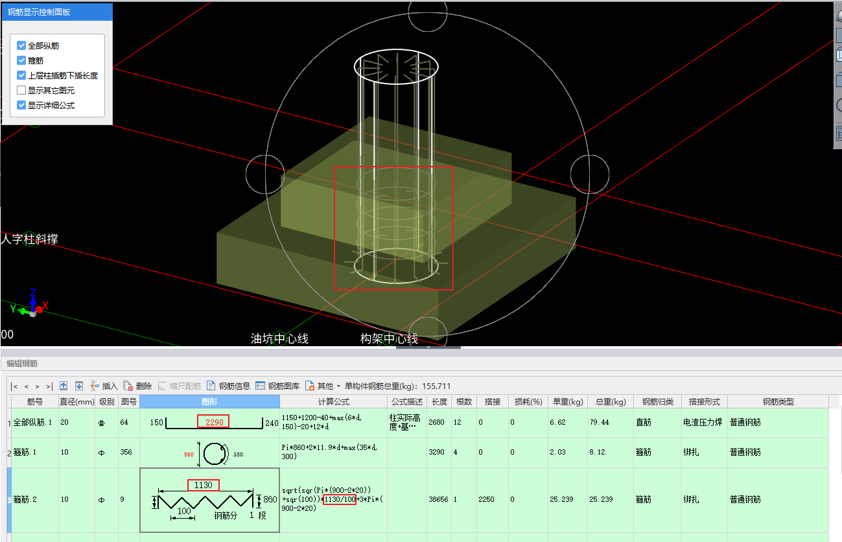Click 损耗(%) column header
The image size is (842, 542).
[528, 402]
